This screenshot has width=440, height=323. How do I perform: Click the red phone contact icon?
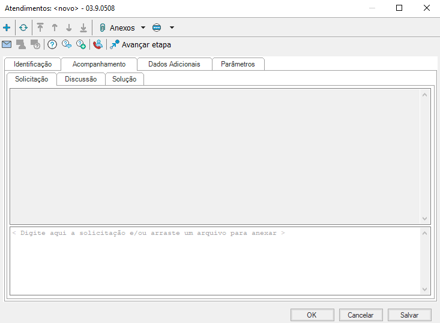(97, 44)
